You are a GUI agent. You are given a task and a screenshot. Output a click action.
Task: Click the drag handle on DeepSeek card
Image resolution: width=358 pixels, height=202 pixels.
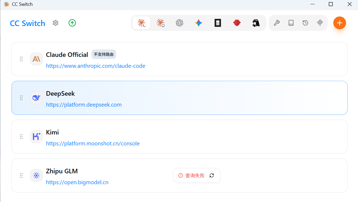[x=21, y=98]
